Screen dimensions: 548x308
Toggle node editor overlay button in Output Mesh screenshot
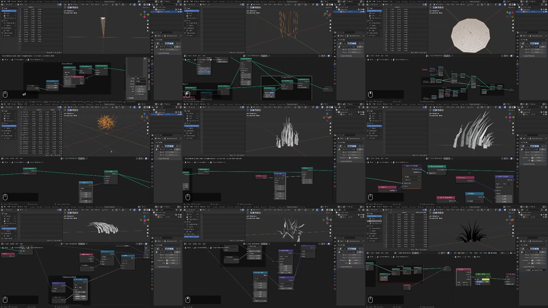click(329, 56)
